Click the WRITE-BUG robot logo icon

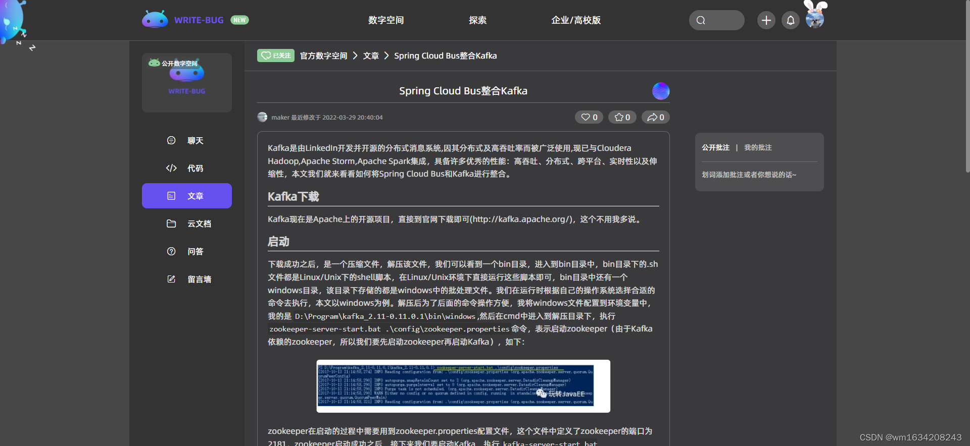tap(155, 20)
